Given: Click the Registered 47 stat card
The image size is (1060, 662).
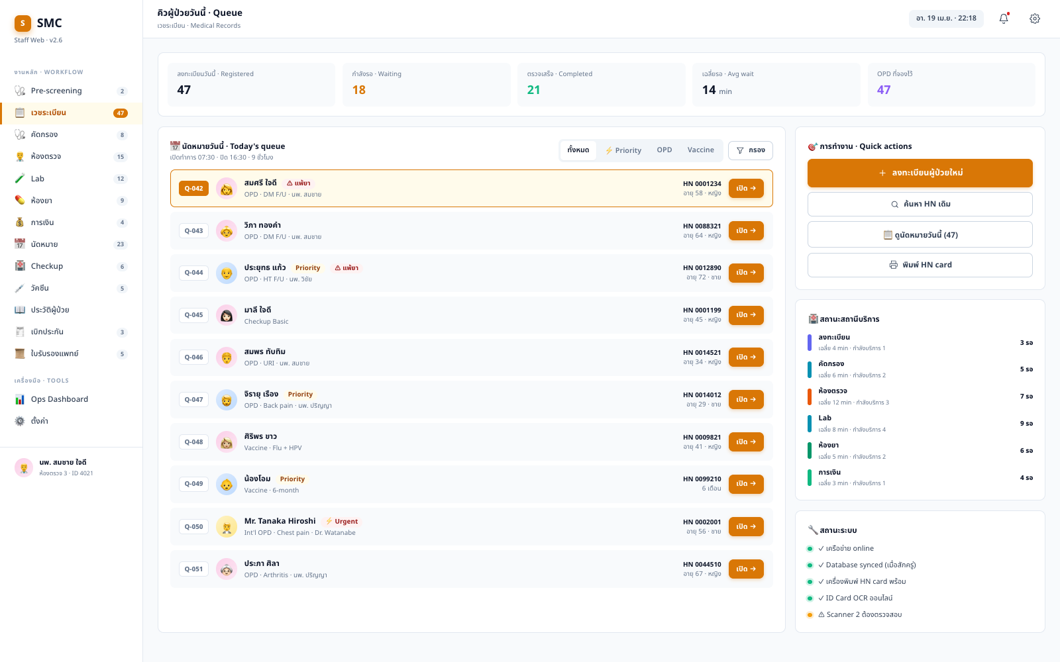Looking at the screenshot, I should pyautogui.click(x=252, y=85).
